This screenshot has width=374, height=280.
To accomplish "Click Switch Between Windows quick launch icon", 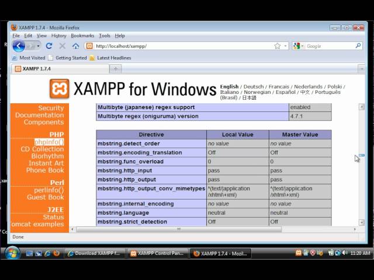I will (38, 253).
